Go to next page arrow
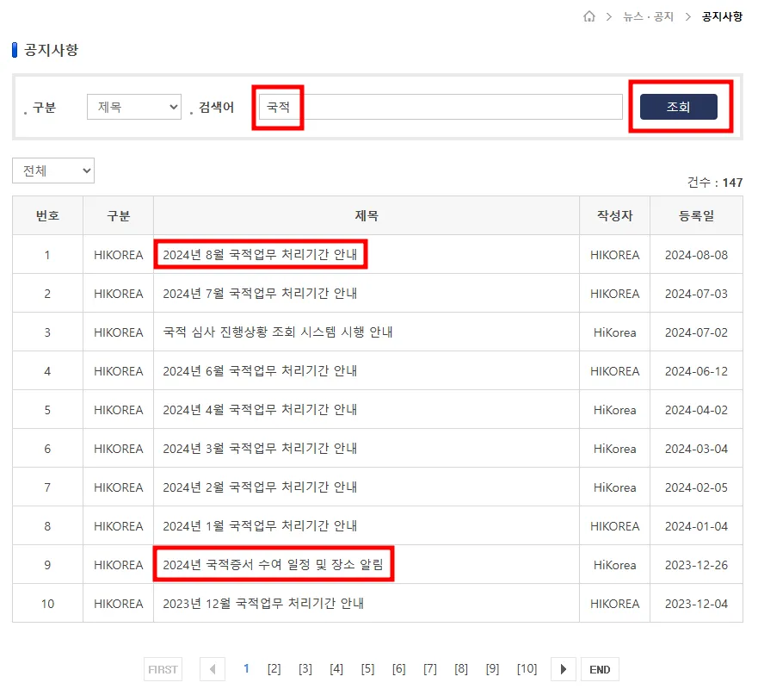The width and height of the screenshot is (758, 695). [564, 669]
